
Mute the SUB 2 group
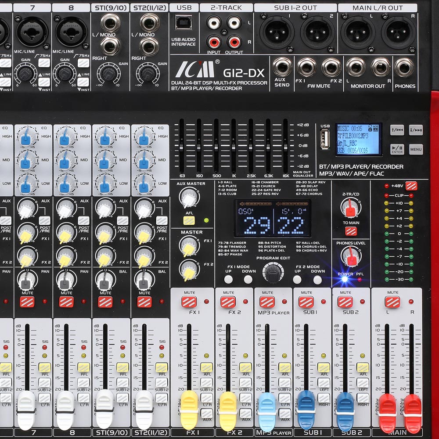345,302
